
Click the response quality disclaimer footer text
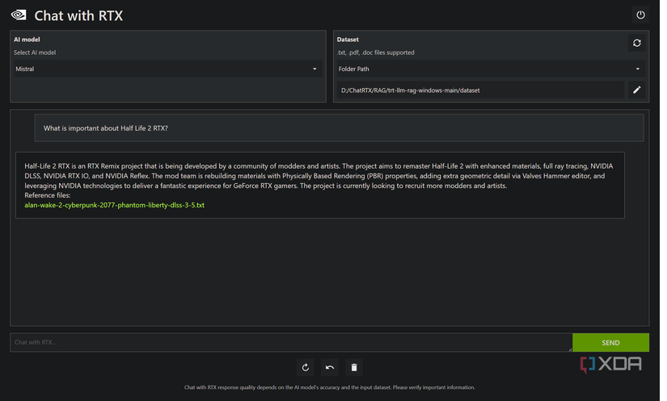coord(330,387)
